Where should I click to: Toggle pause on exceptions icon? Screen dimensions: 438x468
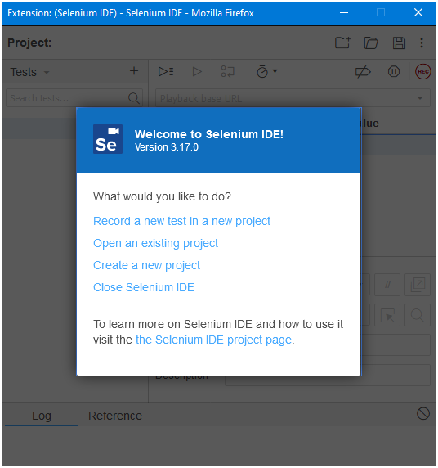tap(394, 72)
